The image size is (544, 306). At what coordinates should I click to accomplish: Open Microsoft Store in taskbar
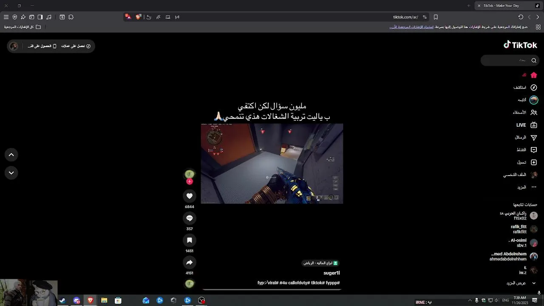(118, 300)
